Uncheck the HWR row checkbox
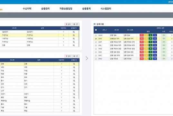Screen dimensions: 173x116 tap(96, 39)
